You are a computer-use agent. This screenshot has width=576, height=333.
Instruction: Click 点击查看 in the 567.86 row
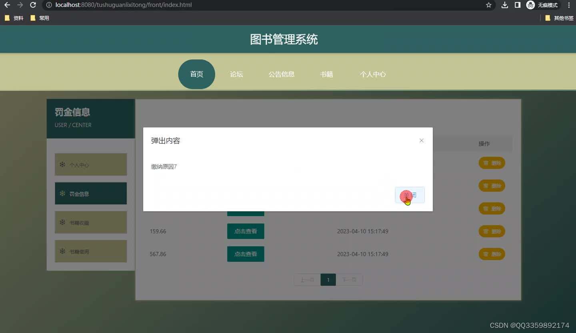pos(246,254)
